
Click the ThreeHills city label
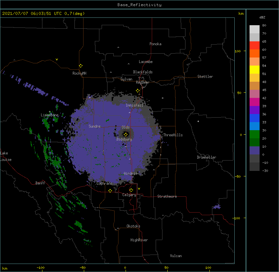[x=173, y=135]
